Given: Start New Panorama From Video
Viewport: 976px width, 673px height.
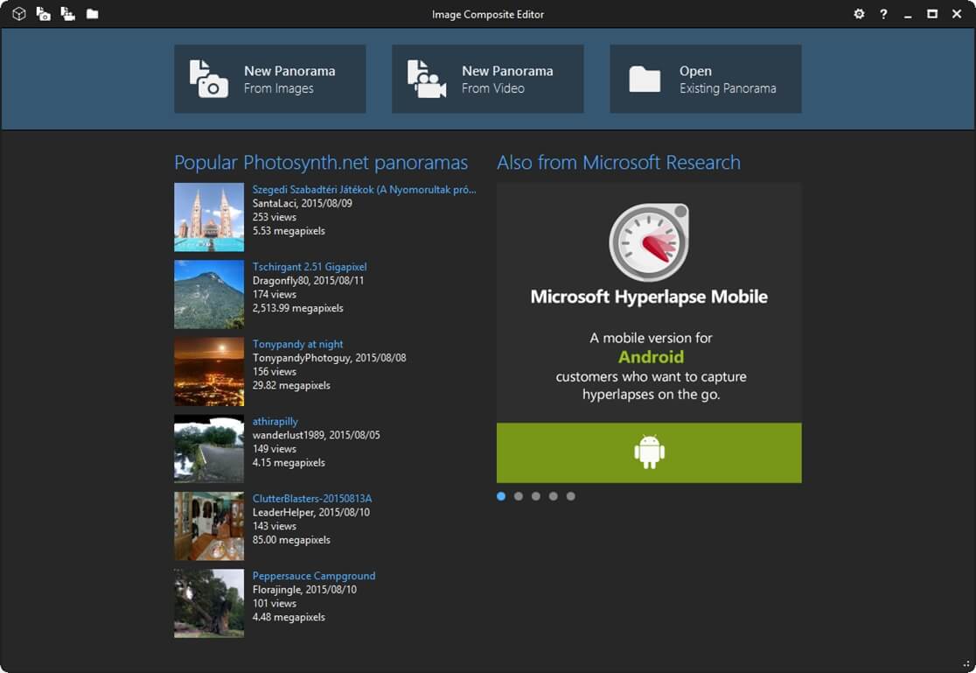Looking at the screenshot, I should coord(487,79).
